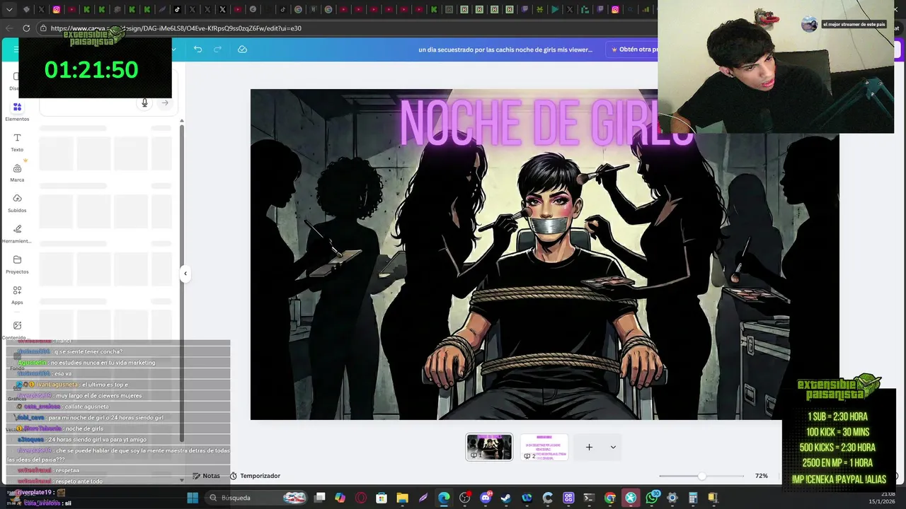Click the chat message 'no estudies nunca en tu vida marketing'
906x509 pixels.
click(x=103, y=363)
